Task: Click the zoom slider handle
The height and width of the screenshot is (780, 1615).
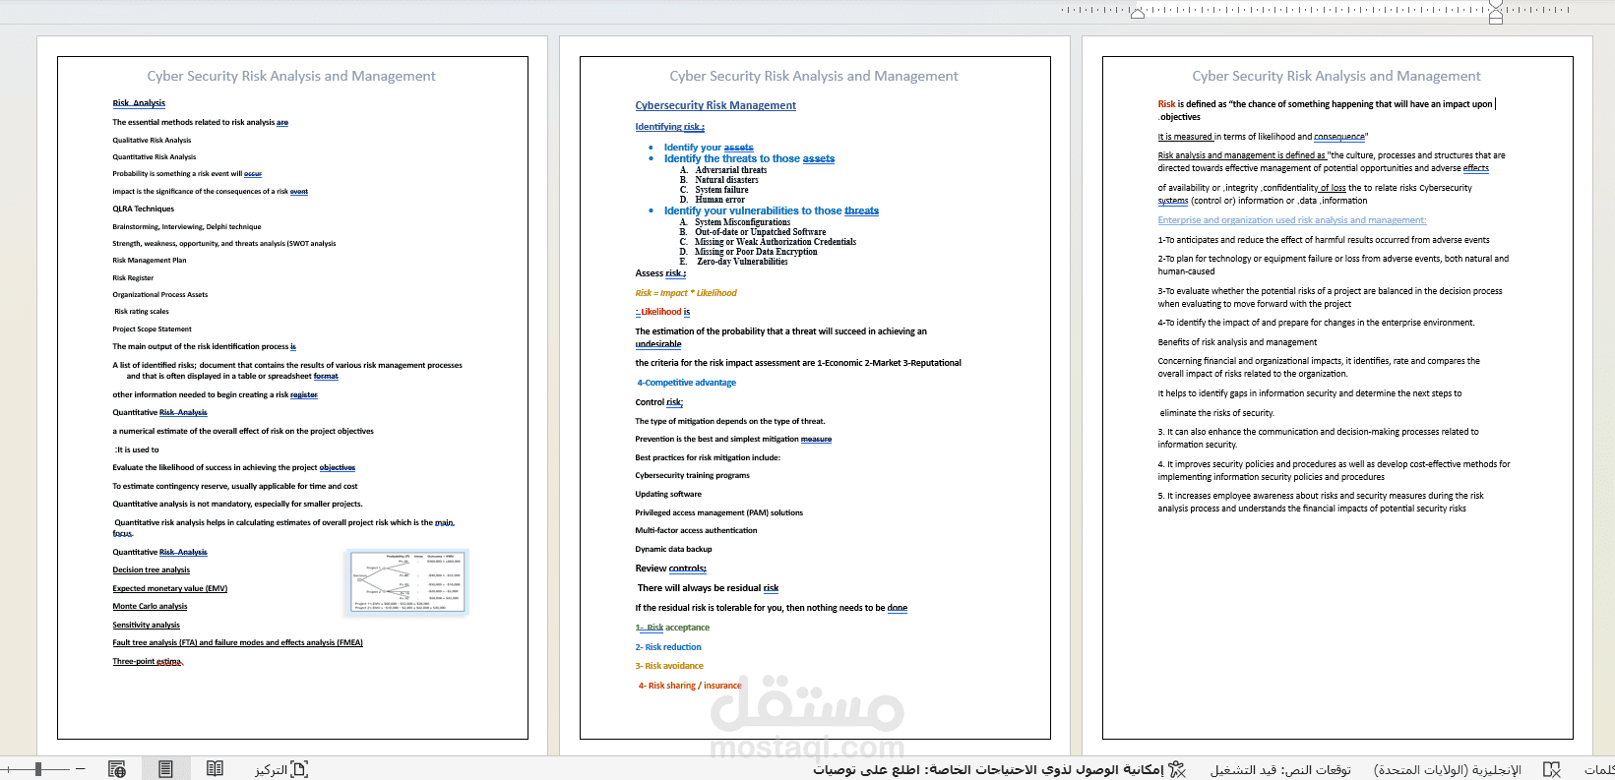Action: tap(38, 769)
